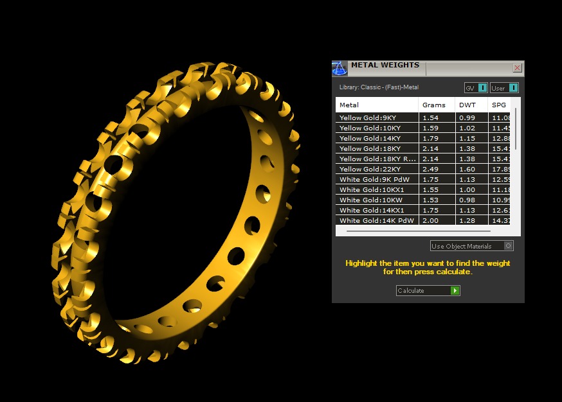Screen dimensions: 562x402
Task: Select the White Gold:9K PdW row
Action: [423, 179]
